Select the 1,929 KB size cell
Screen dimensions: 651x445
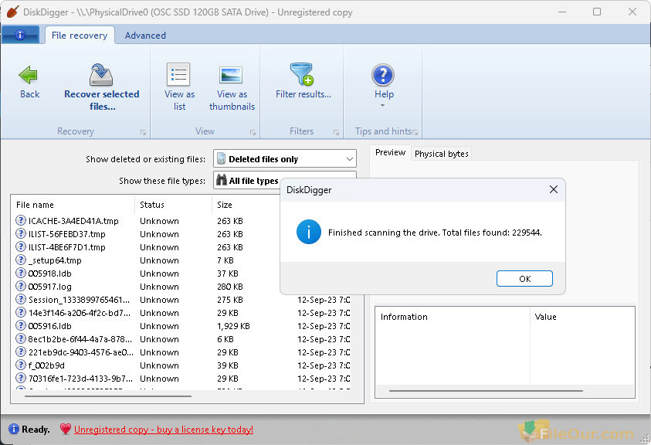pyautogui.click(x=233, y=326)
